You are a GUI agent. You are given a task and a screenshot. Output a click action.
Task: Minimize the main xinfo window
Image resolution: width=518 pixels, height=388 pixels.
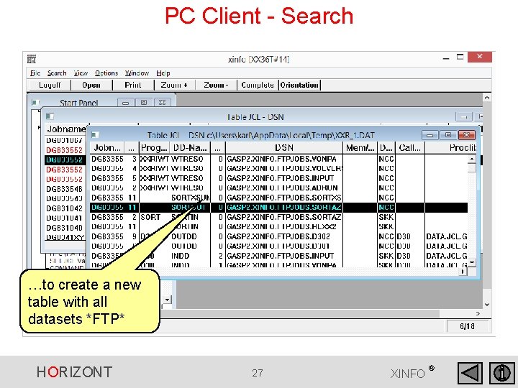point(446,58)
